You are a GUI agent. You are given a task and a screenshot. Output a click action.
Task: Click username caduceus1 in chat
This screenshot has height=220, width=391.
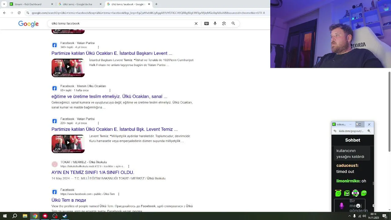pyautogui.click(x=347, y=165)
